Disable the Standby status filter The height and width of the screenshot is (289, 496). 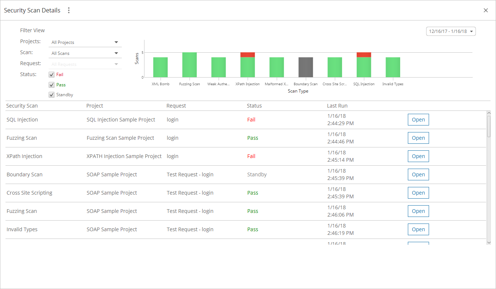52,94
